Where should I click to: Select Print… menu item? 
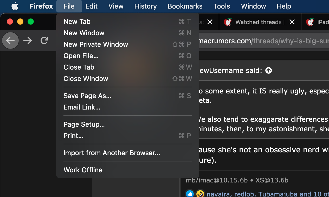[x=128, y=136]
